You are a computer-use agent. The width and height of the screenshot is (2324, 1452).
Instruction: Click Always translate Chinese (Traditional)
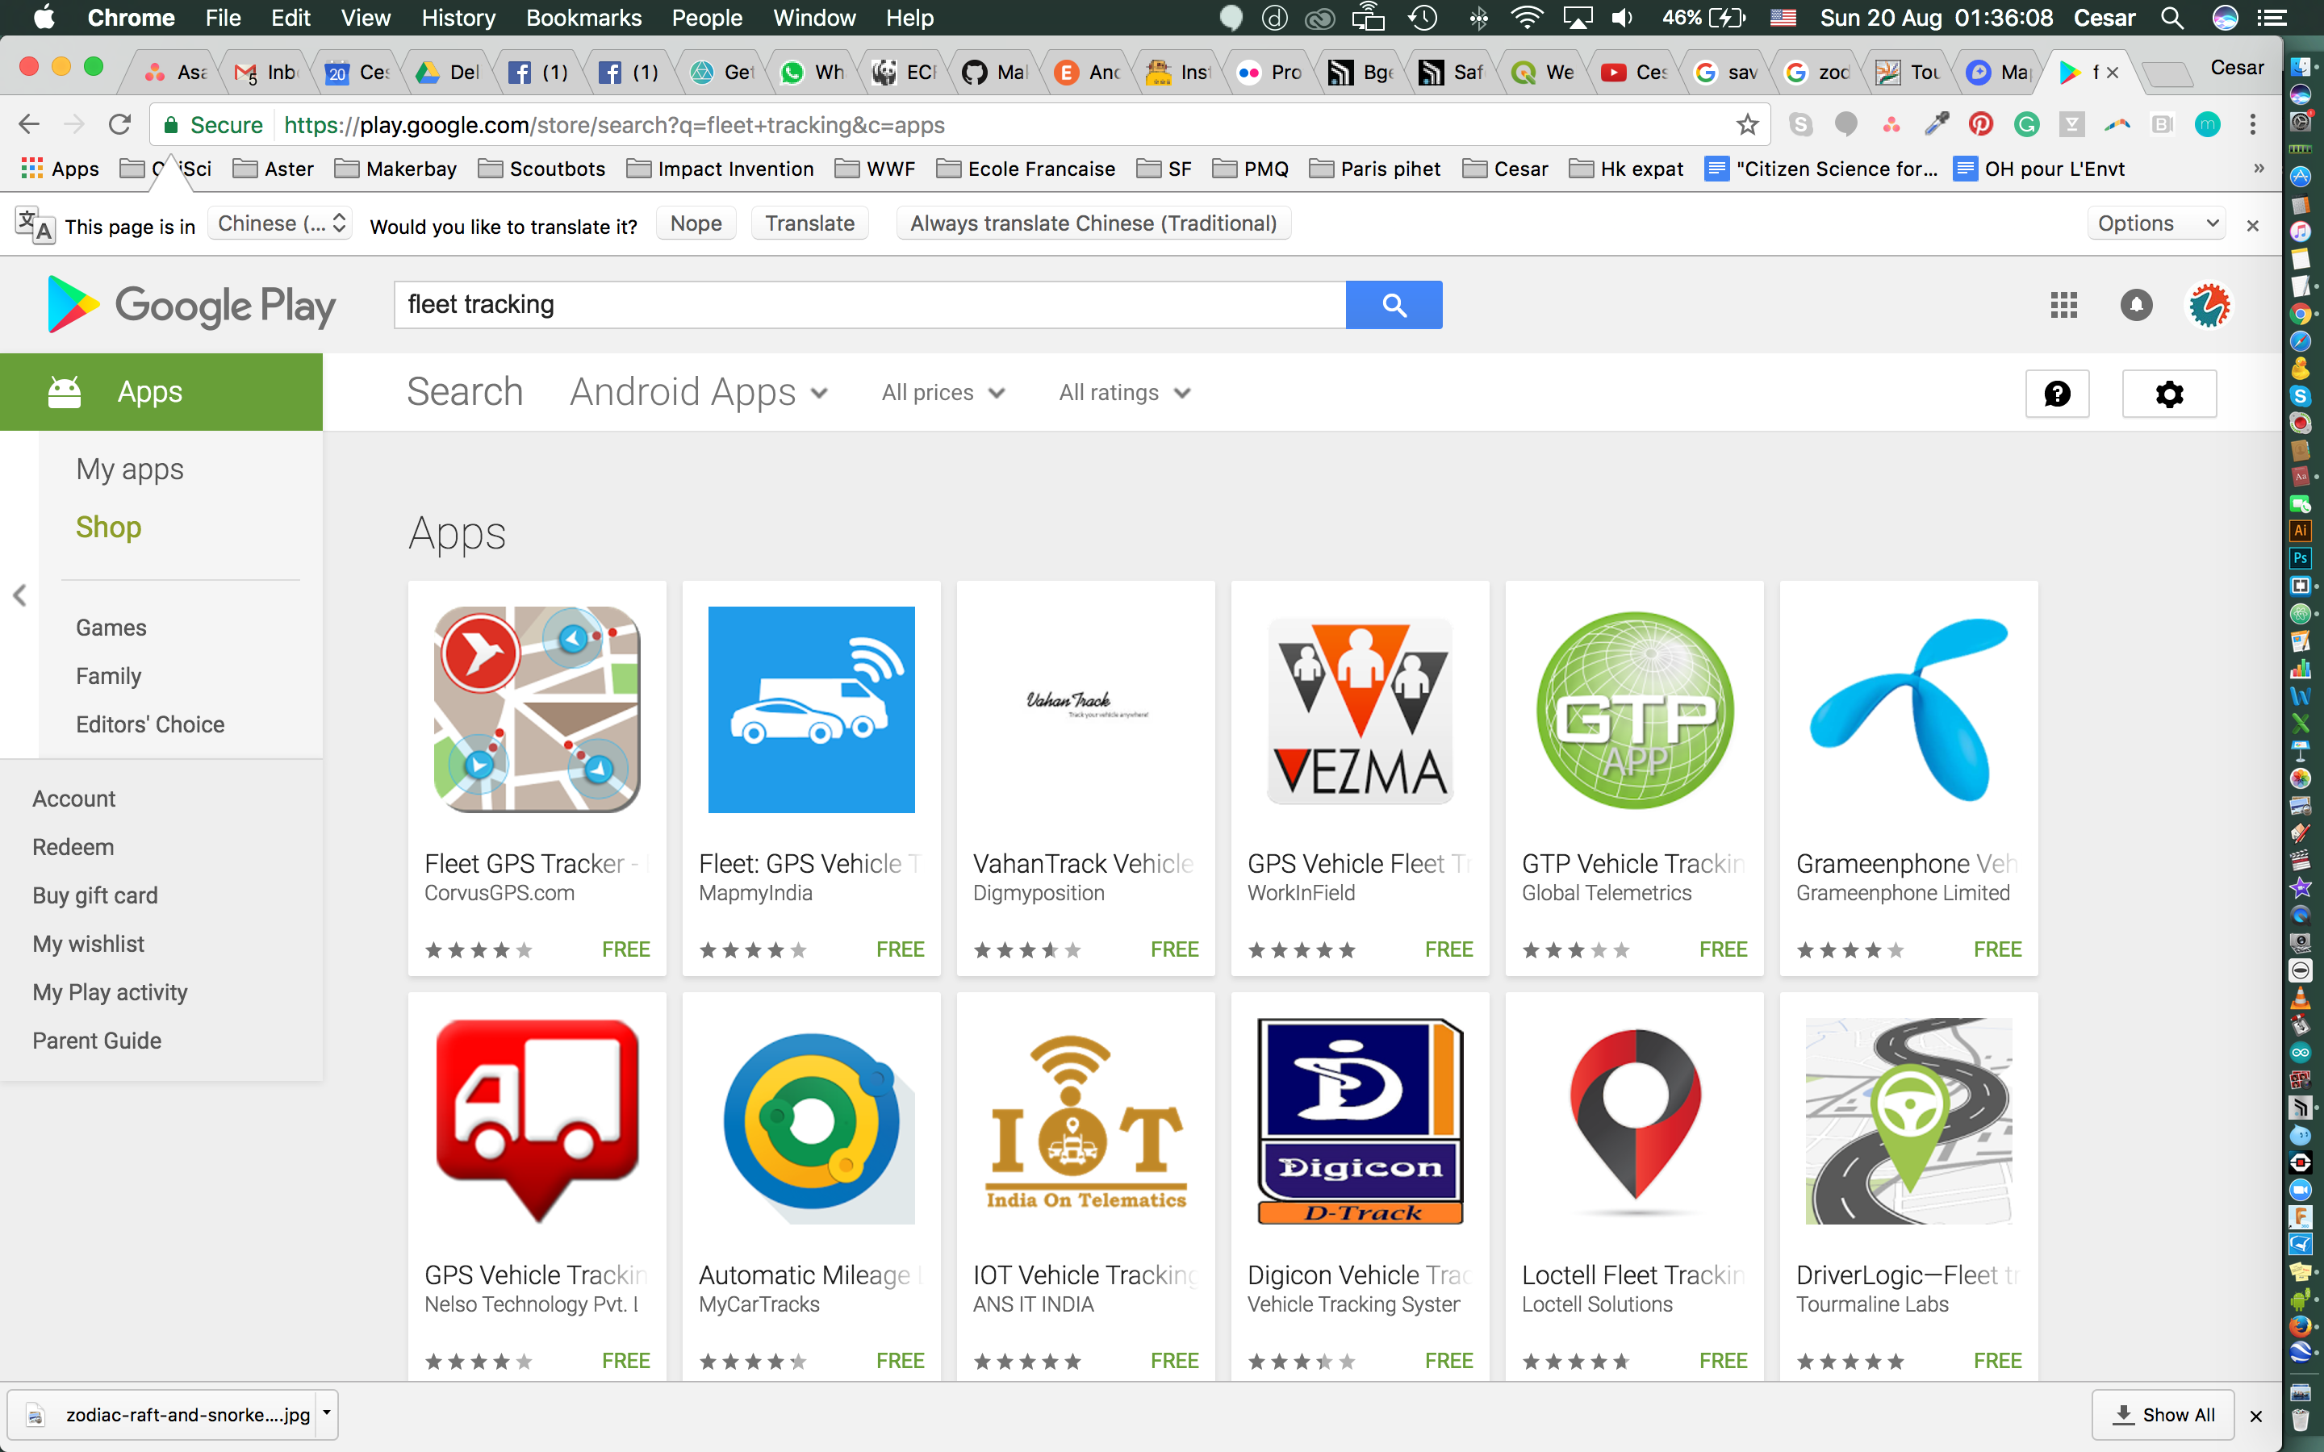pos(1093,223)
